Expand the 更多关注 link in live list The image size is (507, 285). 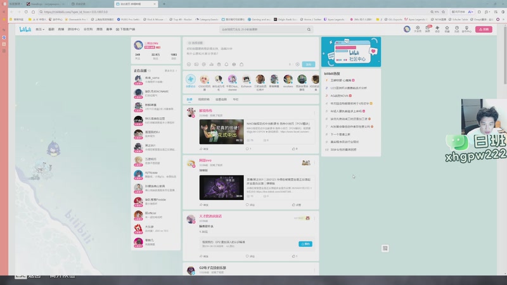[170, 71]
